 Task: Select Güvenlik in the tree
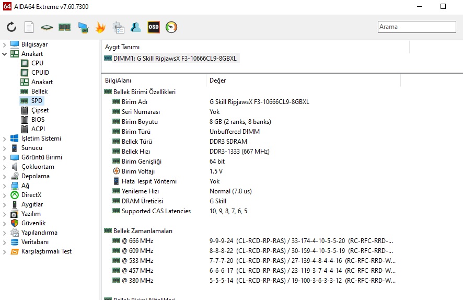click(33, 223)
